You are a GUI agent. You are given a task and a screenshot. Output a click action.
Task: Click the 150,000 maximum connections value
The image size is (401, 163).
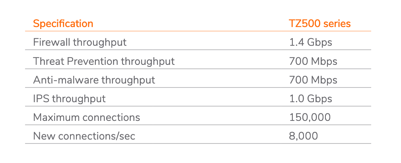pos(310,117)
